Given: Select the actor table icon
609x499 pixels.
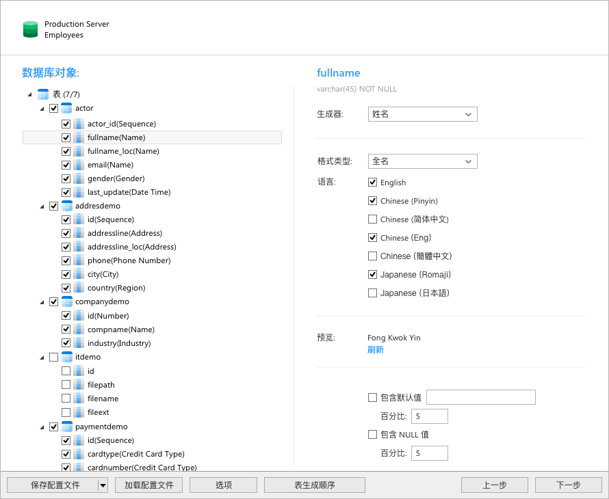Looking at the screenshot, I should click(66, 108).
